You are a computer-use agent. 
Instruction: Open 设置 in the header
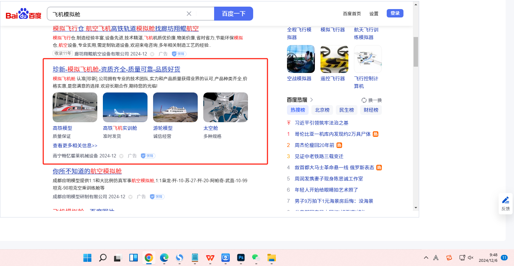(374, 14)
